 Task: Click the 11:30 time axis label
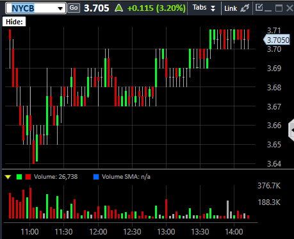63,232
